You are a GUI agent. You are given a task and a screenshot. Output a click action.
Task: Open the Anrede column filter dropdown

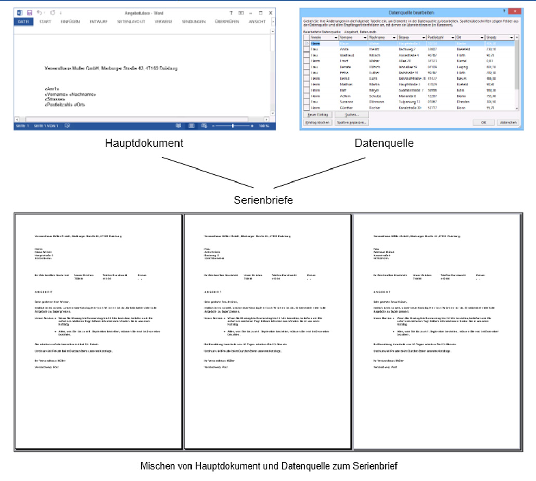[336, 38]
